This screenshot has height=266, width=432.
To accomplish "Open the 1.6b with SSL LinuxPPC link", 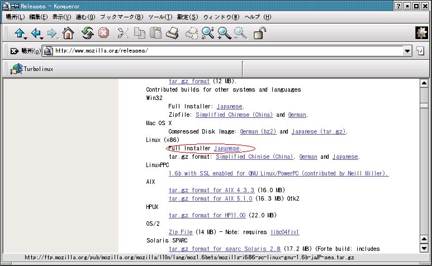I will pos(278,173).
